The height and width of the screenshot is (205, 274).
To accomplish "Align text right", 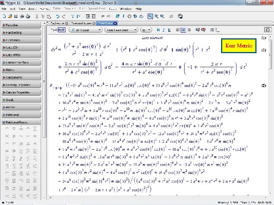I will pos(189,30).
